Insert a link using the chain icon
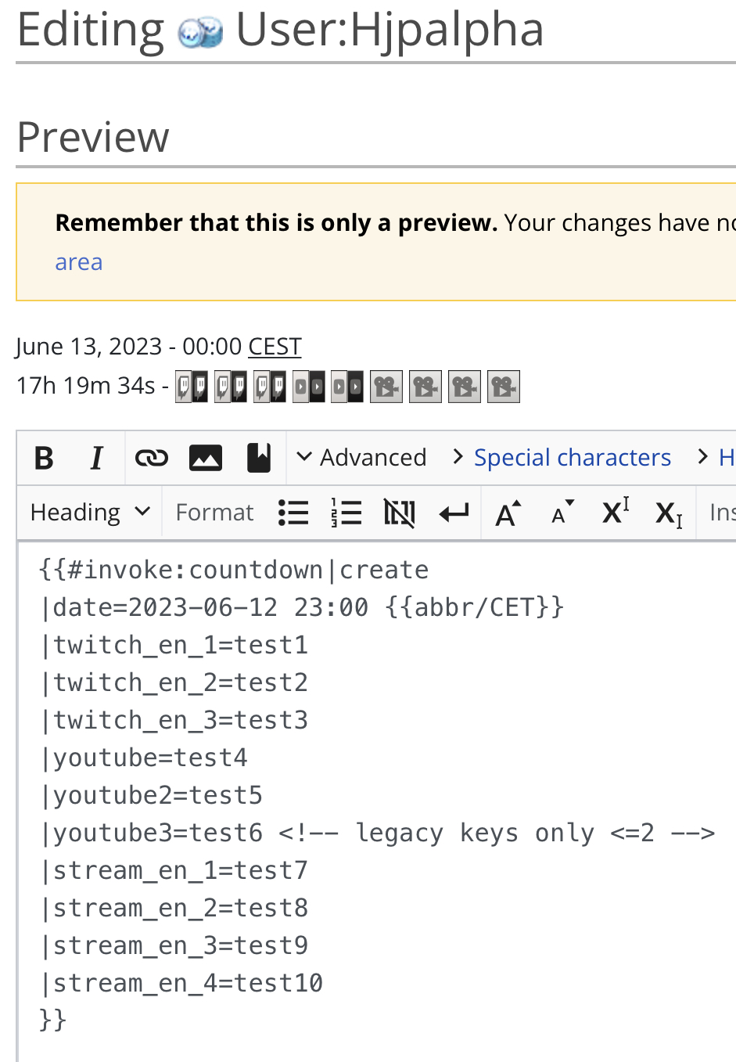Screen dimensions: 736x1062 click(150, 457)
